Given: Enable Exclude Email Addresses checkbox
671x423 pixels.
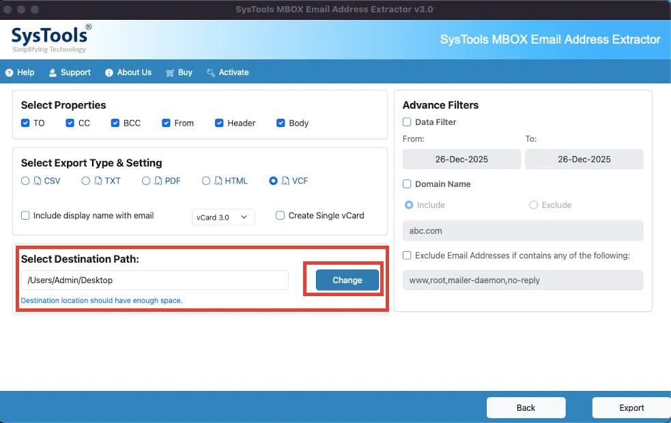Looking at the screenshot, I should [x=407, y=256].
